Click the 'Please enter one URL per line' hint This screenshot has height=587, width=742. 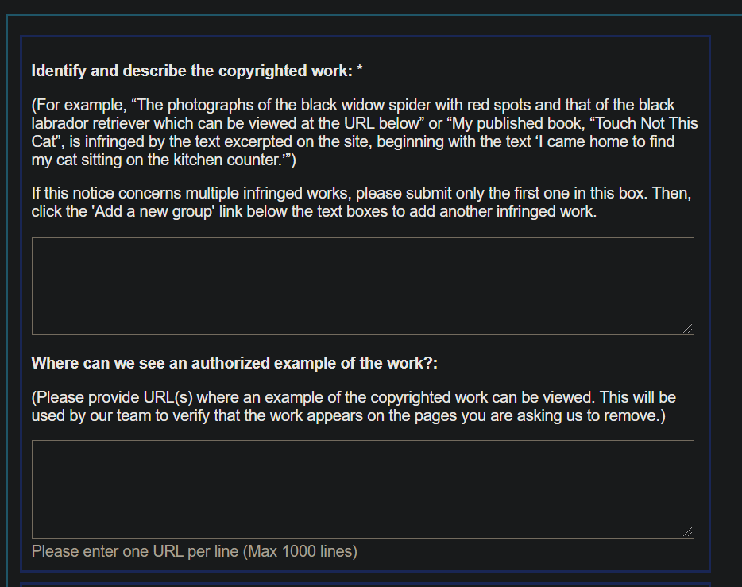(x=137, y=551)
